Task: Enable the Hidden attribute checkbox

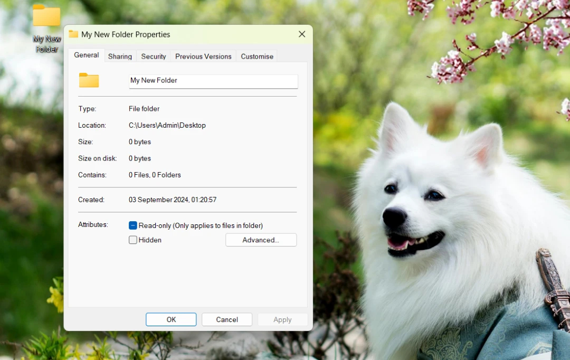Action: click(x=132, y=240)
